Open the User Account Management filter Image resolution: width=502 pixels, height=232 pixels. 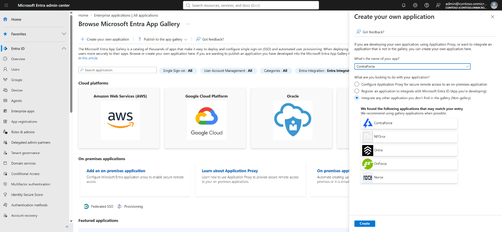coord(228,71)
